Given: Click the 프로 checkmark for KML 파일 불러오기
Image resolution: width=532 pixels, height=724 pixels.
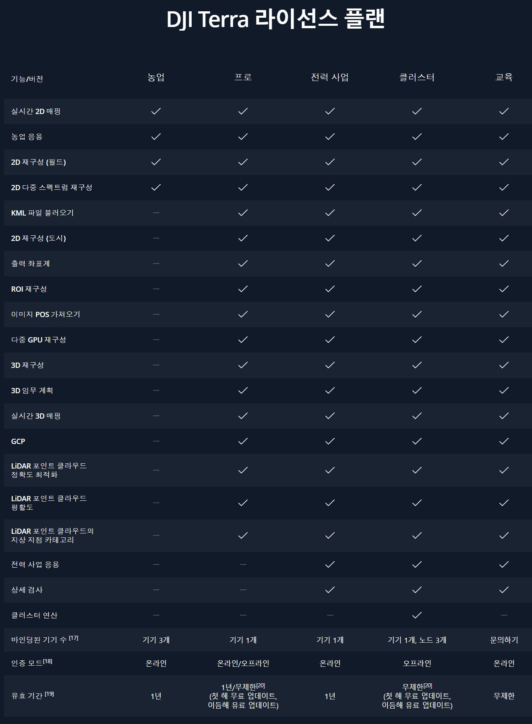Looking at the screenshot, I should pyautogui.click(x=243, y=213).
